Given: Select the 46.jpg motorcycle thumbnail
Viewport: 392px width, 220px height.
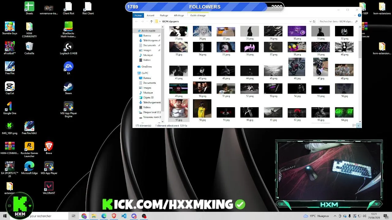Looking at the screenshot, I should [x=297, y=69].
